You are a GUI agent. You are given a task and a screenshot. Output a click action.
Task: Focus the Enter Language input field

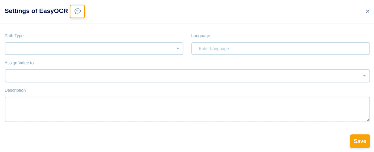[x=280, y=48]
